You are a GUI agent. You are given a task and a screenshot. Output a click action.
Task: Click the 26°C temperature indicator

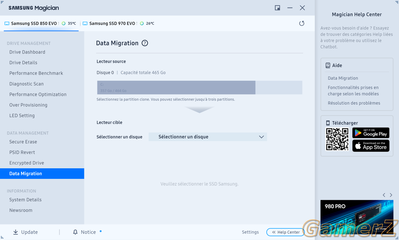point(147,24)
